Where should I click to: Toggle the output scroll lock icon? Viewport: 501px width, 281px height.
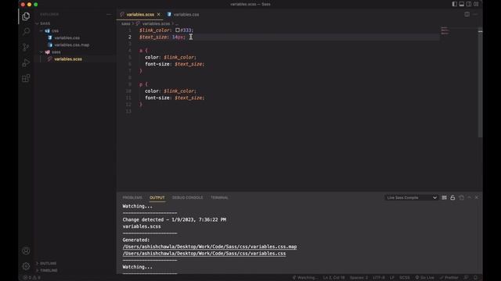(x=452, y=197)
